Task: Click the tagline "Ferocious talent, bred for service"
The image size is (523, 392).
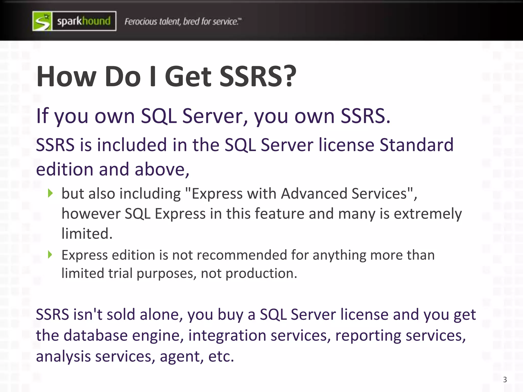Action: point(183,21)
